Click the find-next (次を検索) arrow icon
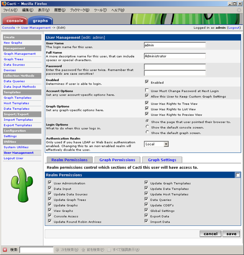 [x=57, y=250]
